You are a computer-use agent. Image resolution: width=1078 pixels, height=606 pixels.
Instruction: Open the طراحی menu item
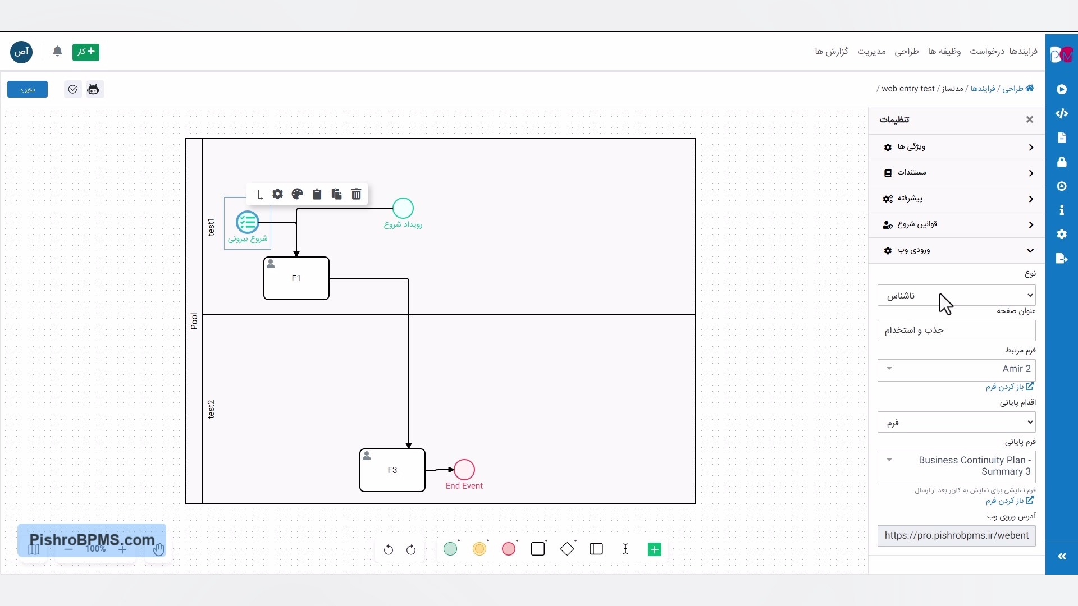click(906, 52)
